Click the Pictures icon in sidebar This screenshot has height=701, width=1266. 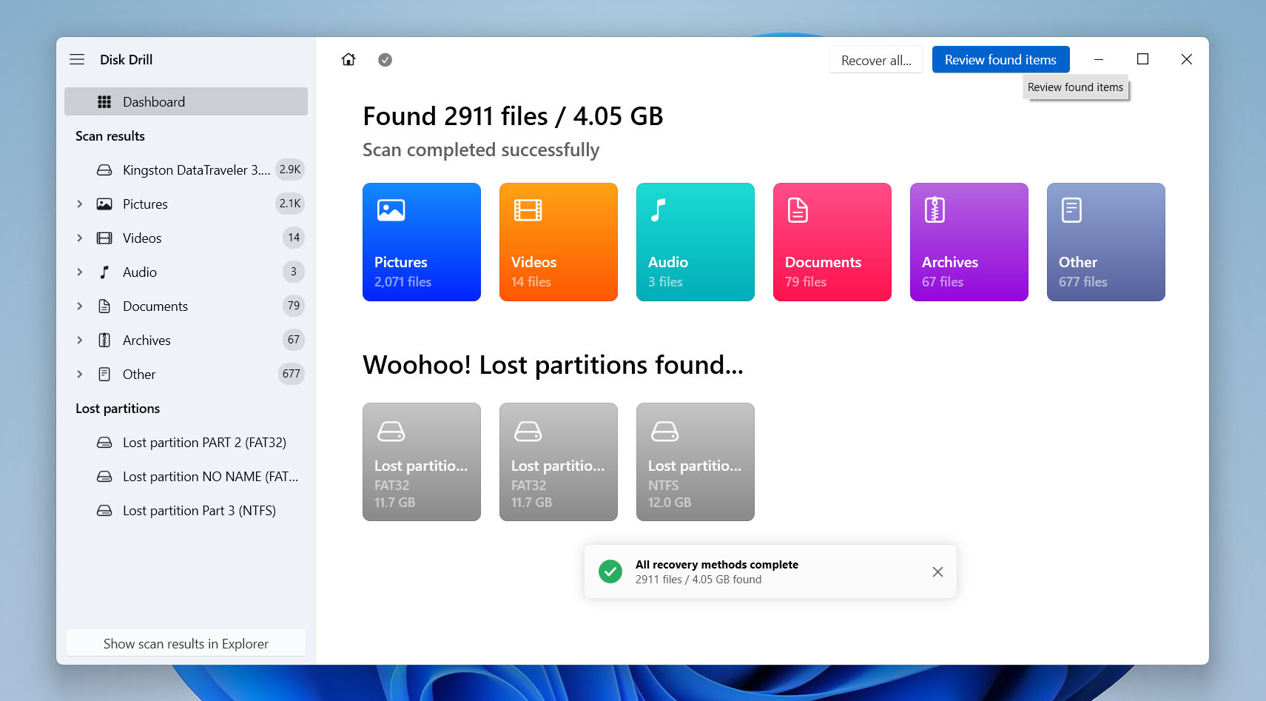tap(104, 204)
